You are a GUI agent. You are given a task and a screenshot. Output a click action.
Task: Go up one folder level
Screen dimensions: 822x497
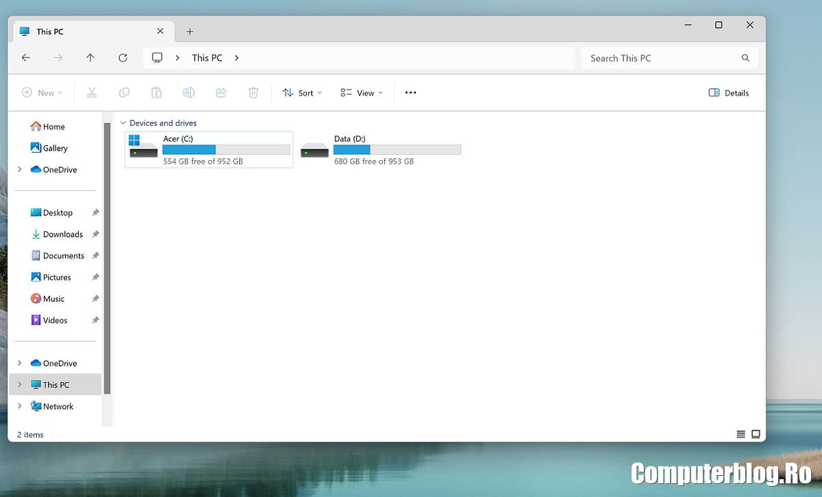[x=90, y=58]
